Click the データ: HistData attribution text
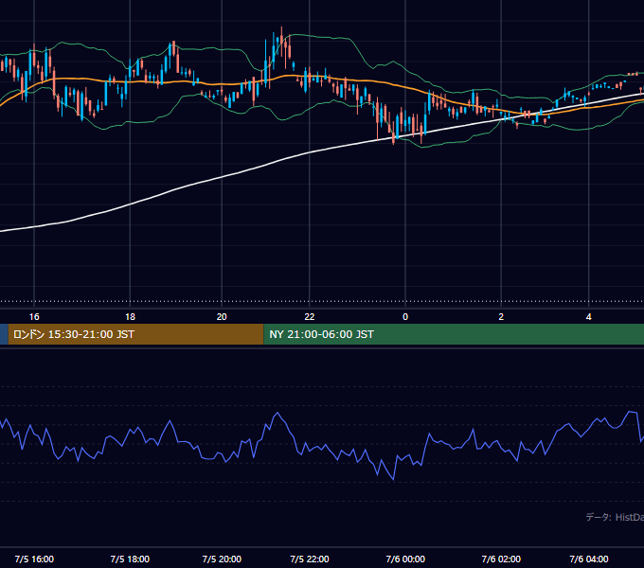This screenshot has height=568, width=644. coord(615,517)
